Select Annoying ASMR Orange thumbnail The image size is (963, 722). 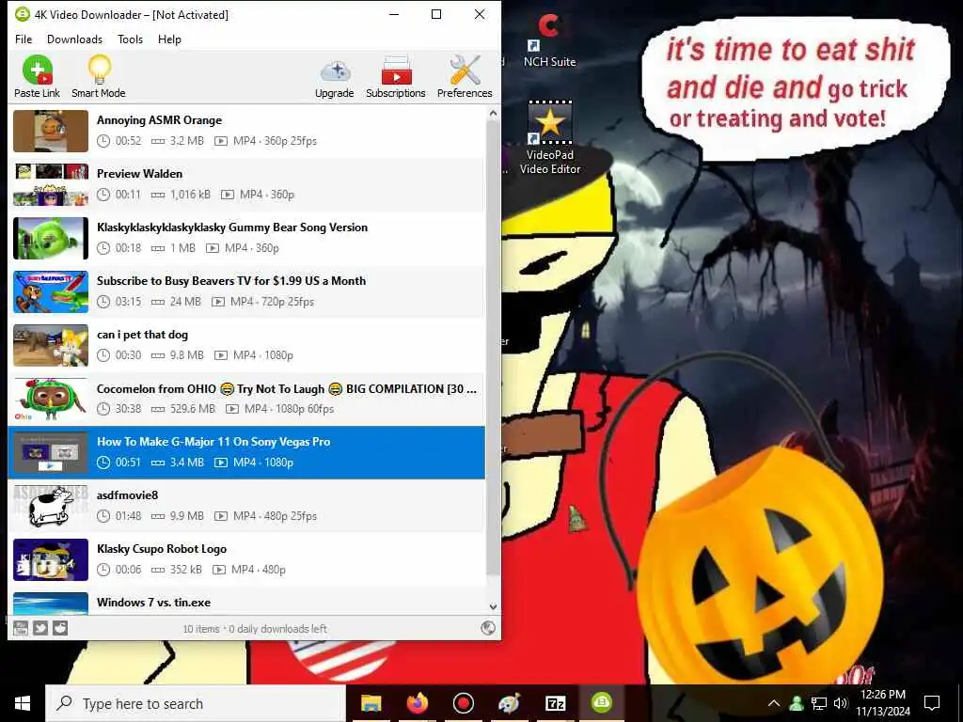click(51, 131)
